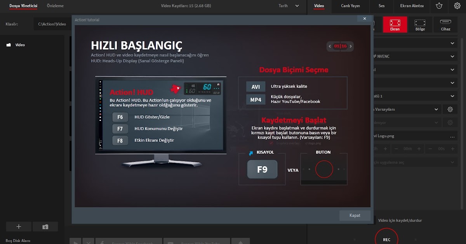The width and height of the screenshot is (466, 244).
Task: Click 'Dosya Biçimi Seçme' heading
Action: coord(294,70)
